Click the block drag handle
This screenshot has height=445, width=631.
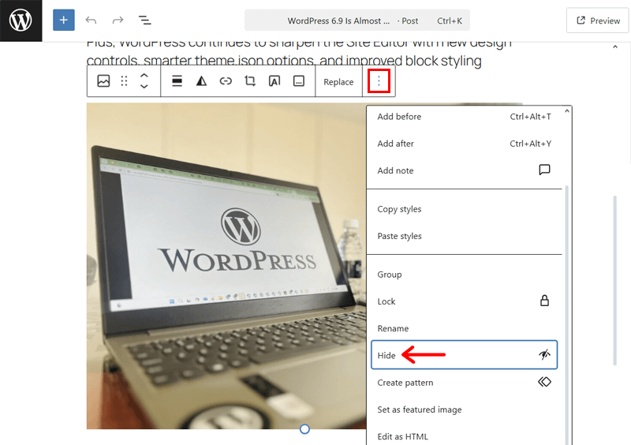pos(124,81)
